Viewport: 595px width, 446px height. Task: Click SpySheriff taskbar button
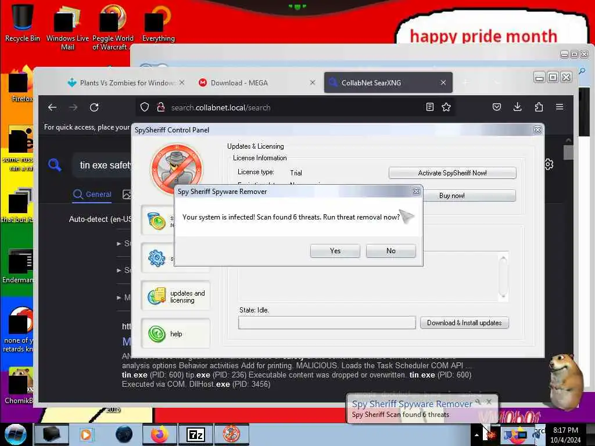pos(231,434)
